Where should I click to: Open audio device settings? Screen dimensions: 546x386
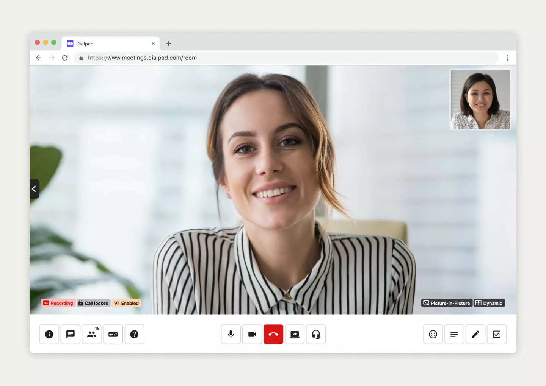pos(316,334)
